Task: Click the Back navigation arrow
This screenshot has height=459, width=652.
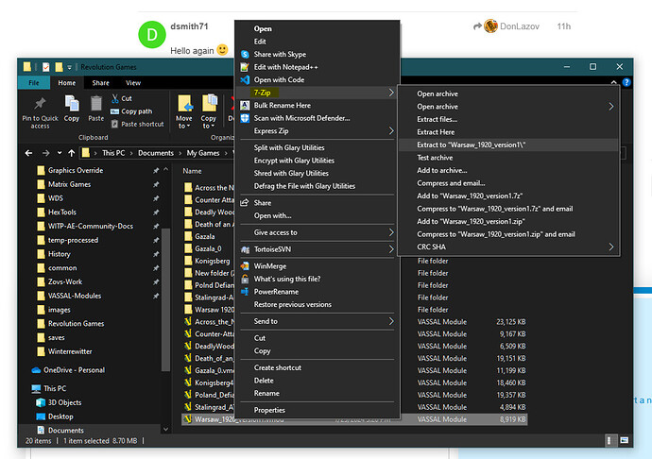Action: point(28,153)
